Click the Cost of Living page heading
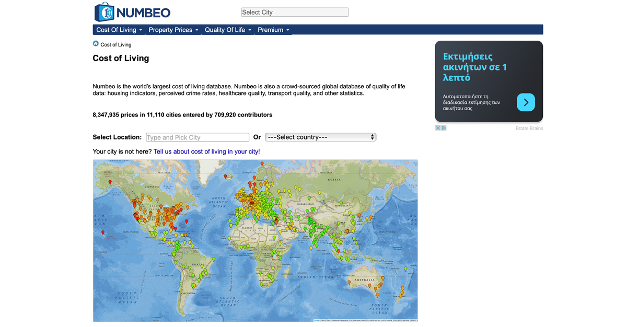627x327 pixels. click(121, 58)
